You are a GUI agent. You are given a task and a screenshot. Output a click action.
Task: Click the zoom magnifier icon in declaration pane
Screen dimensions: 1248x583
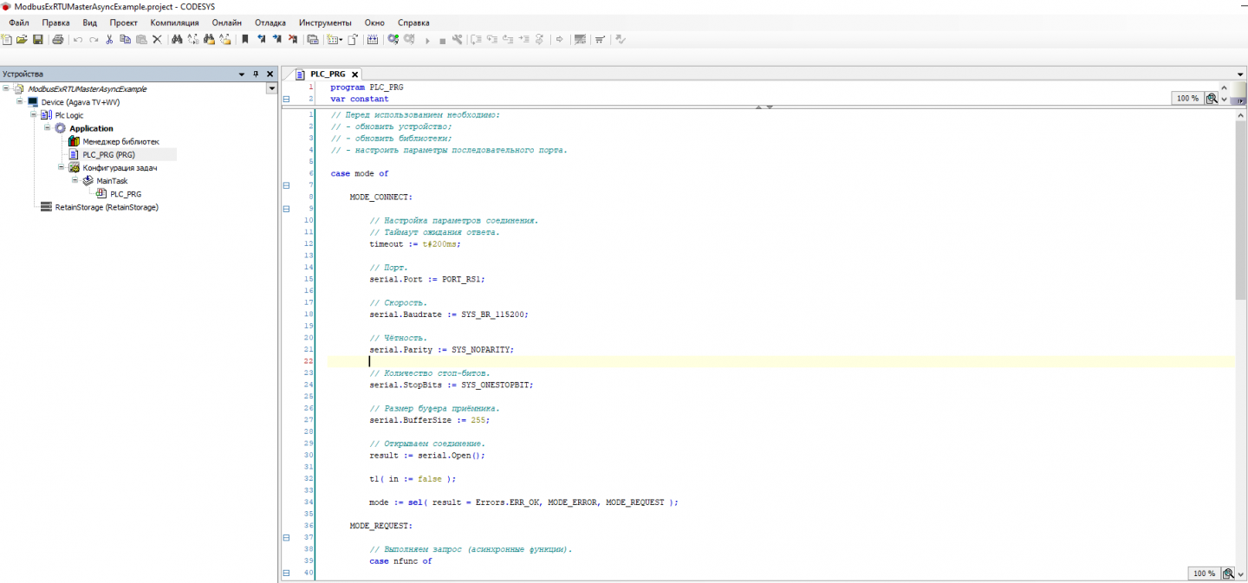pos(1212,99)
